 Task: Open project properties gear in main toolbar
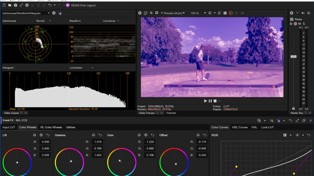point(27,5)
